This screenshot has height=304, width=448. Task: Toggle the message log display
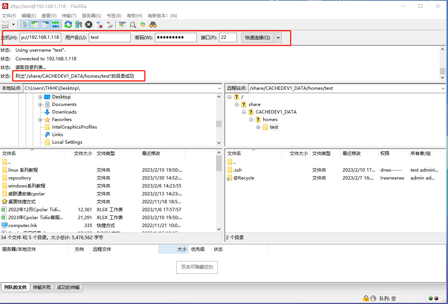[x=25, y=25]
